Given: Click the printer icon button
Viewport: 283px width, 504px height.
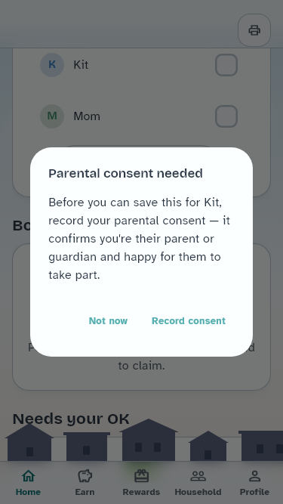Looking at the screenshot, I should point(254,30).
